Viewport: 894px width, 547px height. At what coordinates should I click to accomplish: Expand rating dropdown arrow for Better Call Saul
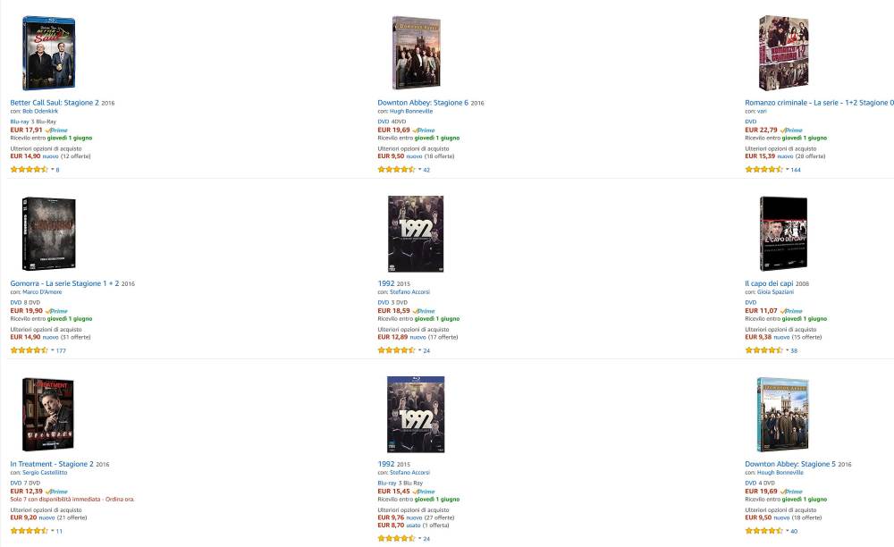click(x=53, y=169)
